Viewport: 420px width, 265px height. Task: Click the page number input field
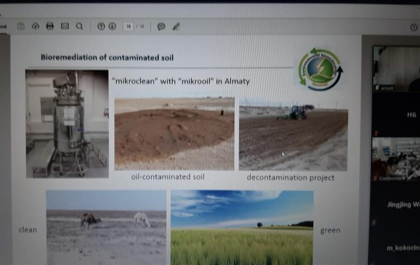coord(129,26)
